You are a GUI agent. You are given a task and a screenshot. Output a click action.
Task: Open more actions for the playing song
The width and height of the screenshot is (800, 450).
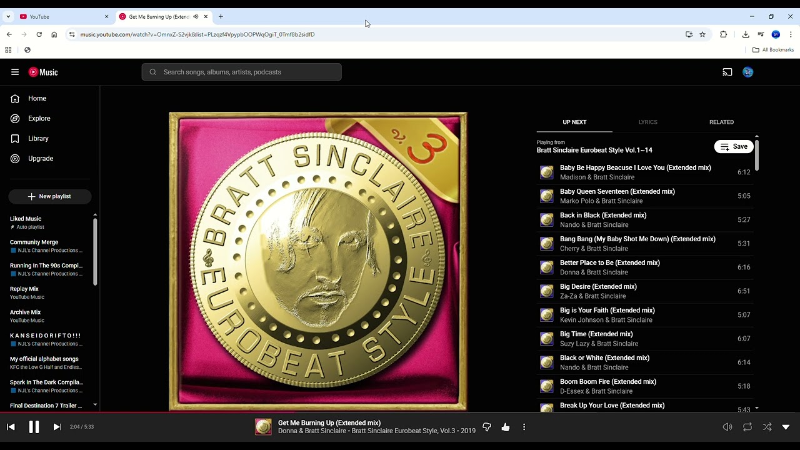(x=524, y=427)
